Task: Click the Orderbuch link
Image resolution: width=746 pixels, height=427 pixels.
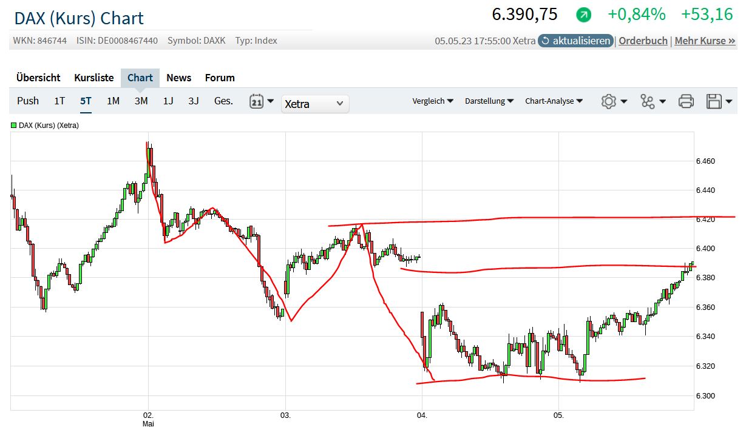Action: click(x=642, y=41)
